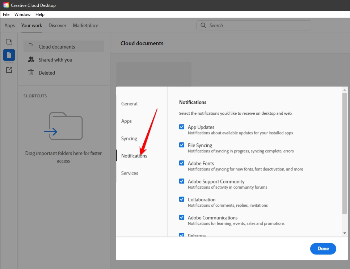Viewport: 350px width, 269px height.
Task: Open the top sidebar libraries panel icon
Action: (9, 42)
